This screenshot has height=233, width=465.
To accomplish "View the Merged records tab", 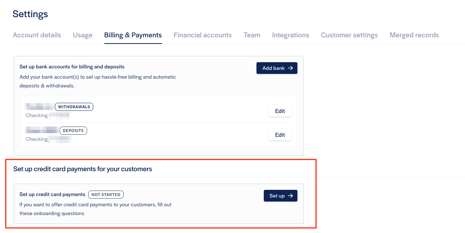I will point(414,35).
